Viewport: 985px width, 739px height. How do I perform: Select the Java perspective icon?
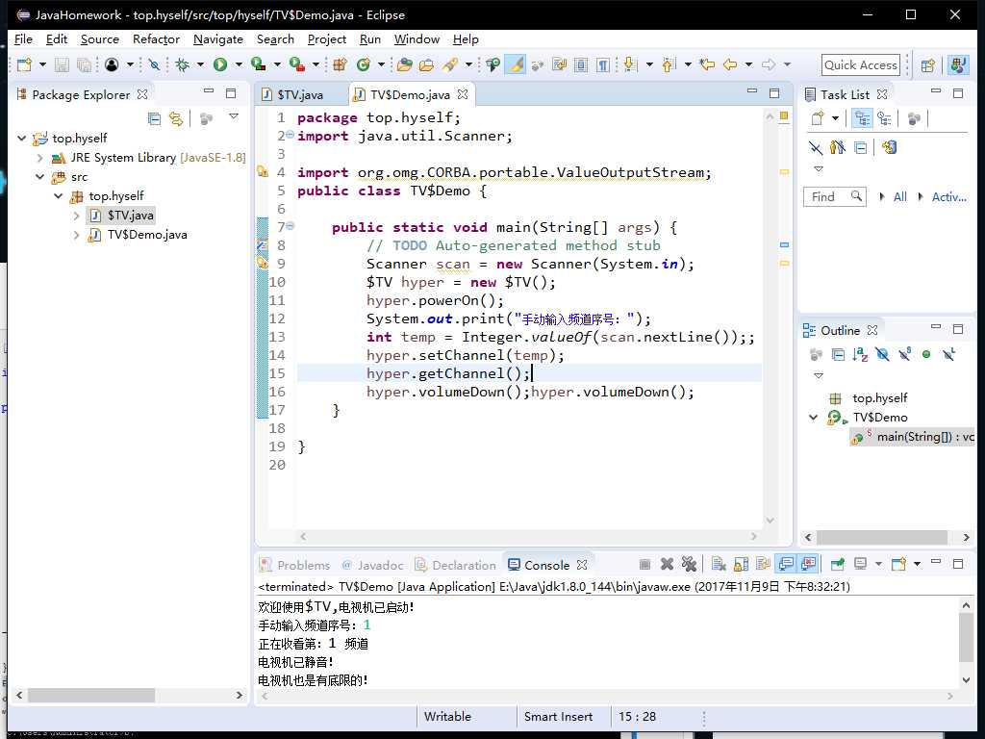957,64
